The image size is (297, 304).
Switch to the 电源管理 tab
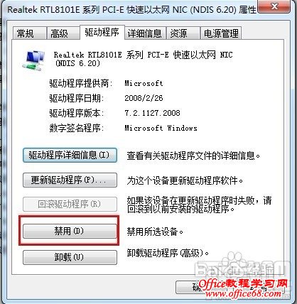[221, 33]
